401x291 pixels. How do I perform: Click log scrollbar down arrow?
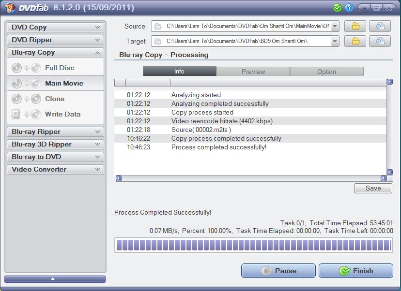(390, 172)
